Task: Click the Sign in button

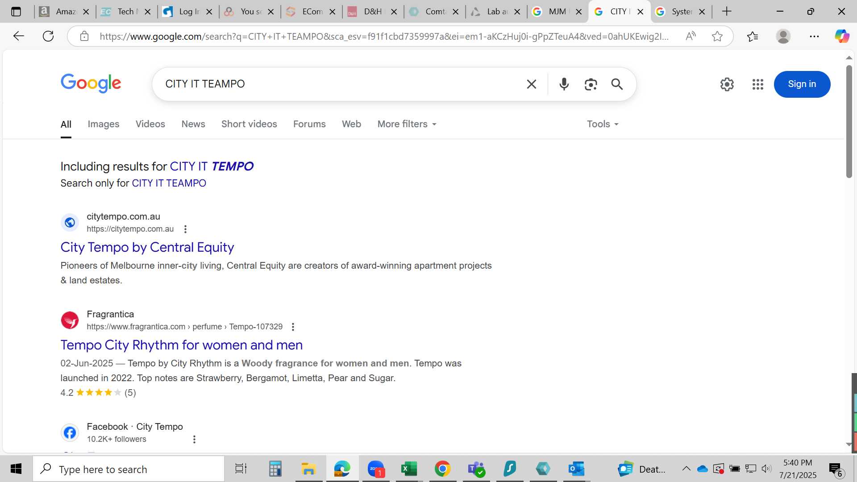Action: [802, 84]
